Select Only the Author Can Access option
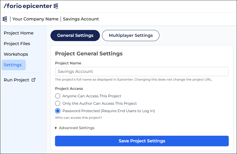Viewport: 237px width, 154px height. [x=58, y=103]
